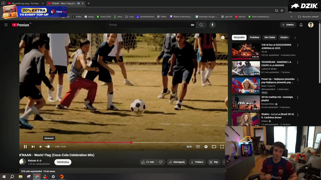Screen dimensions: 321x180
Task: Pause the Wavin' Flag video
Action: click(25, 147)
